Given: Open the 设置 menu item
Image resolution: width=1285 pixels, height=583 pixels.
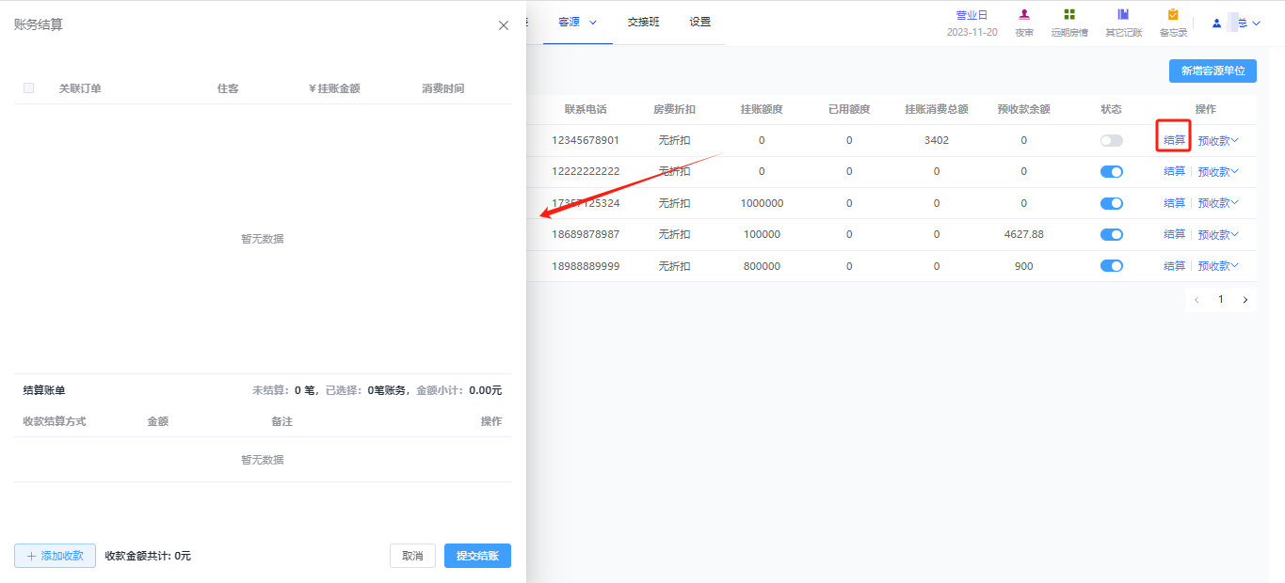Looking at the screenshot, I should click(699, 22).
